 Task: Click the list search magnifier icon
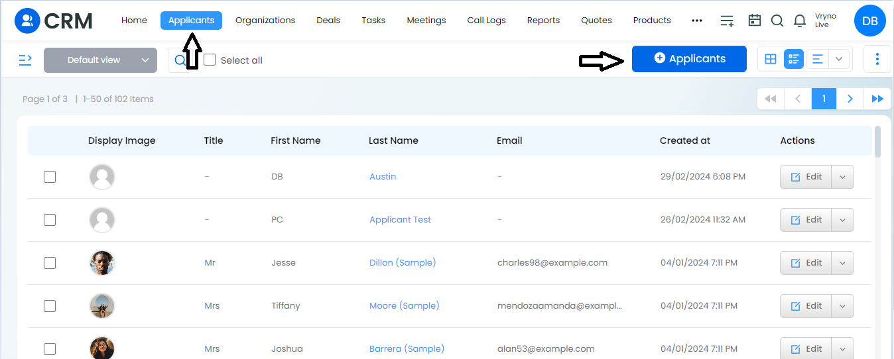(180, 60)
